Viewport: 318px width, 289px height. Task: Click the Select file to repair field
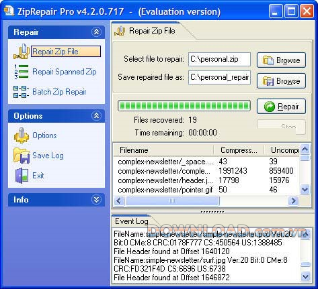click(219, 59)
